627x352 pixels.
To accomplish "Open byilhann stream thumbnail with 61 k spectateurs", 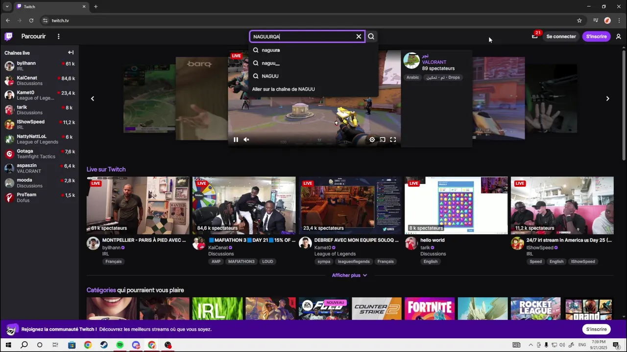I will tap(138, 205).
